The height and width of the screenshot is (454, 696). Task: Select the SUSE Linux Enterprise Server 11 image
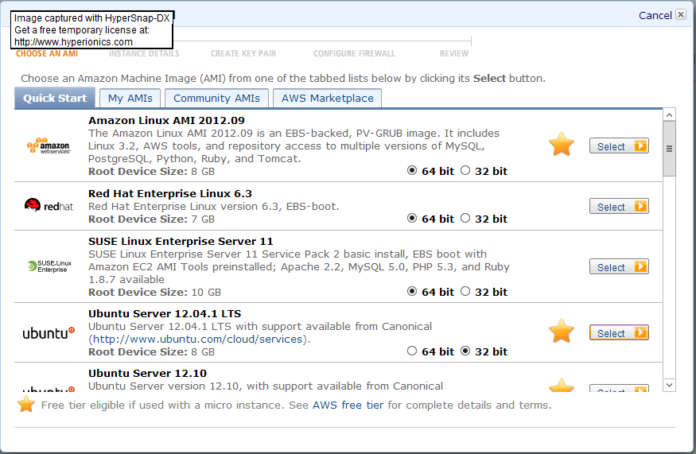pos(619,266)
